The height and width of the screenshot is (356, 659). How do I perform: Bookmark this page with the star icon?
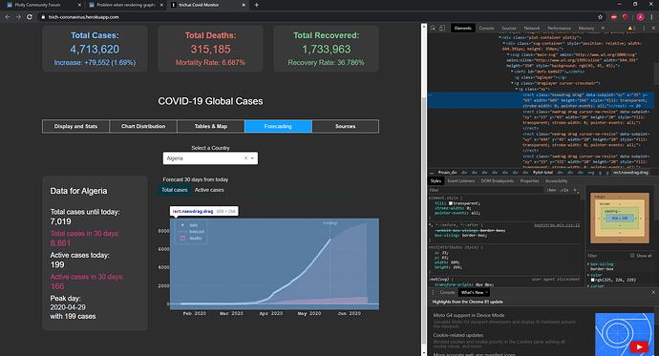pyautogui.click(x=600, y=17)
